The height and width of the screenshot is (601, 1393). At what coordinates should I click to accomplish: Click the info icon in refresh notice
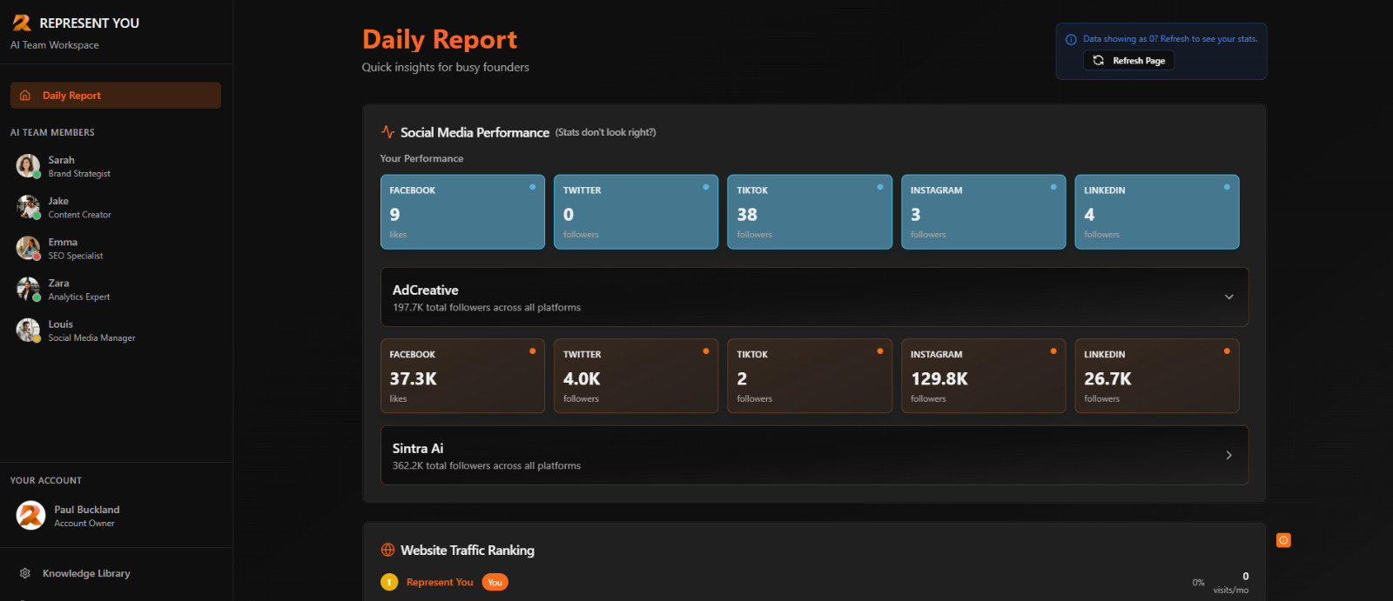(1071, 39)
